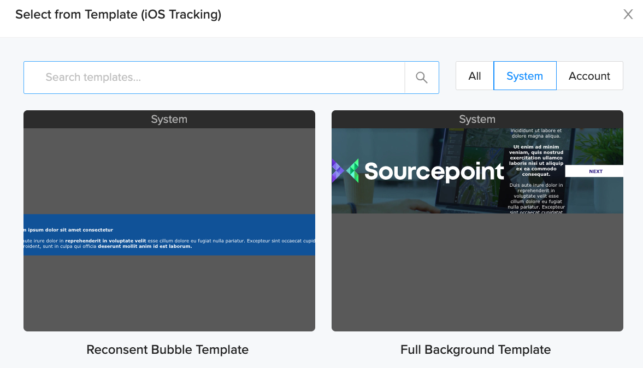The image size is (643, 368).
Task: Focus the Search templates input field
Action: coord(214,78)
